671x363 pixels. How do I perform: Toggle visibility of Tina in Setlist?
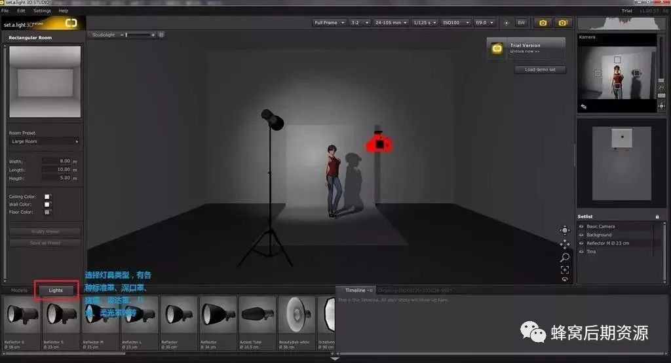581,252
